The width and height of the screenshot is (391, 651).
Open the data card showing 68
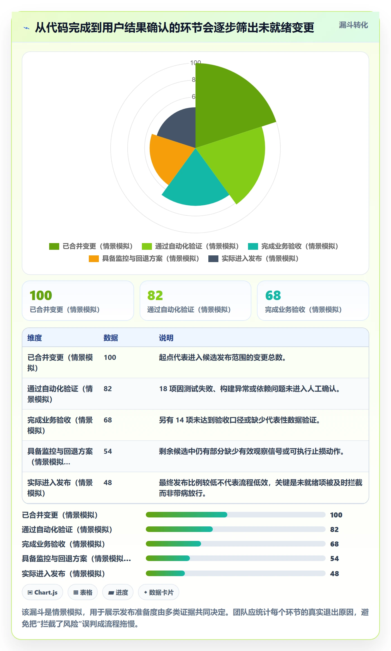click(313, 301)
